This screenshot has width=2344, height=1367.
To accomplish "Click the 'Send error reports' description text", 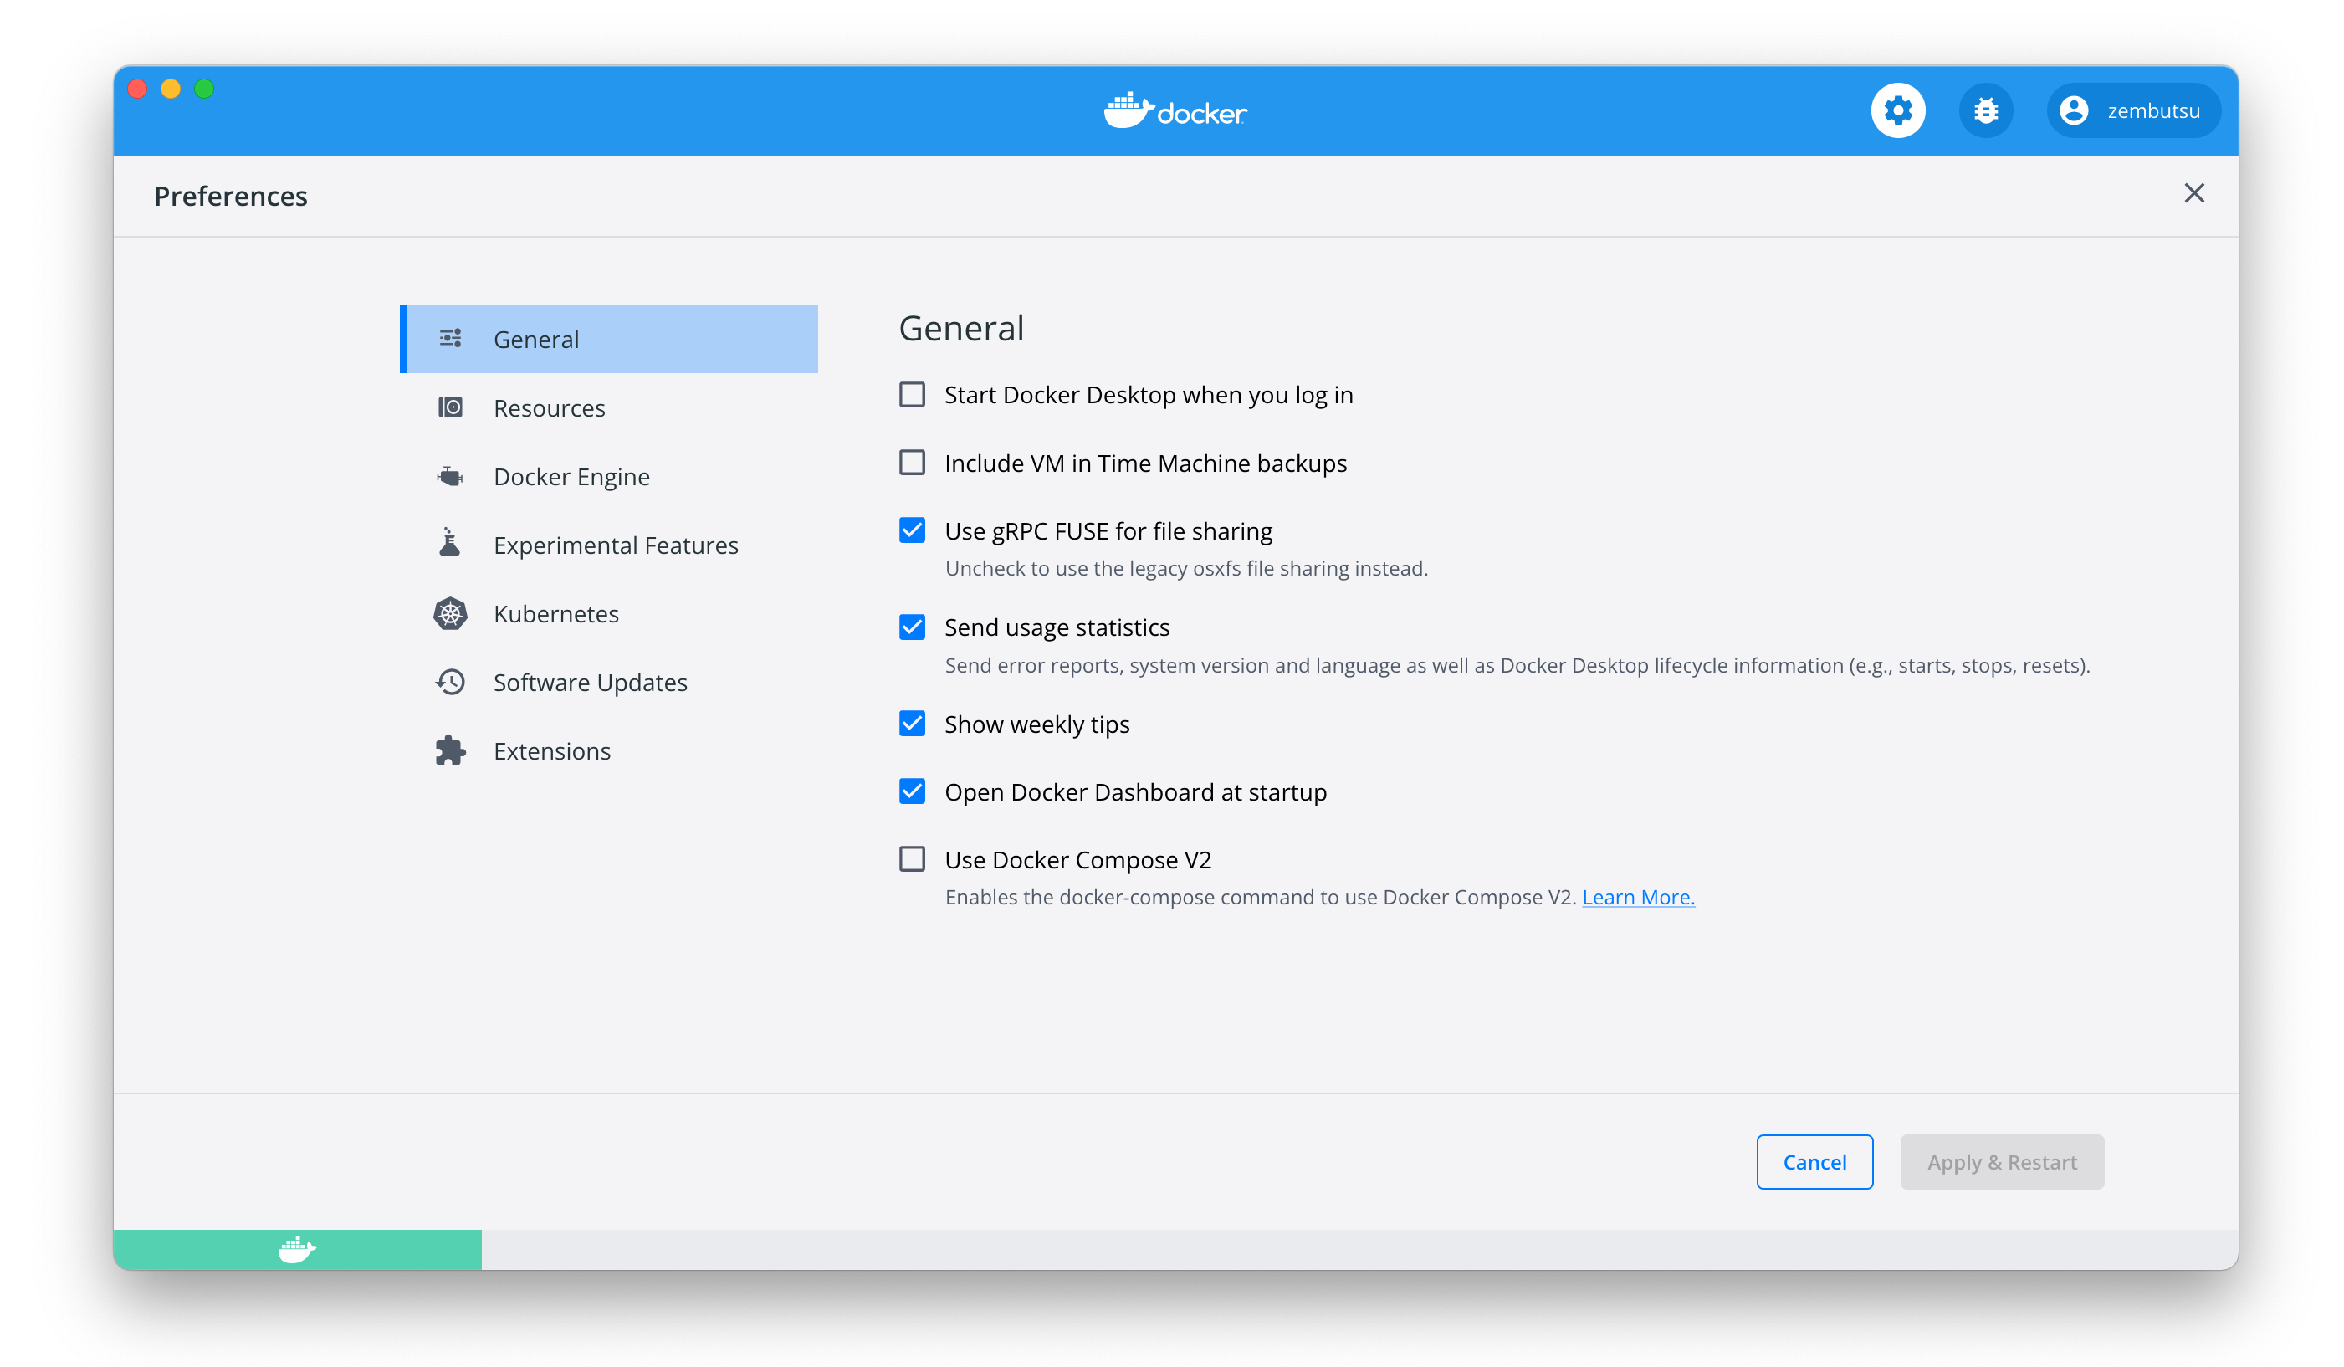I will [x=1517, y=666].
